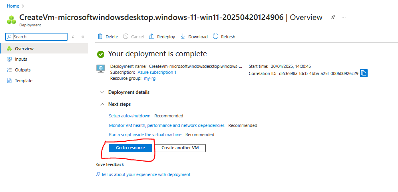398x192 pixels.
Task: Collapse the sidebar with double chevron
Action: [83, 37]
